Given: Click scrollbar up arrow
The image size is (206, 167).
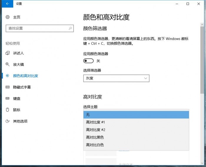Looking at the screenshot, I should 202,24.
